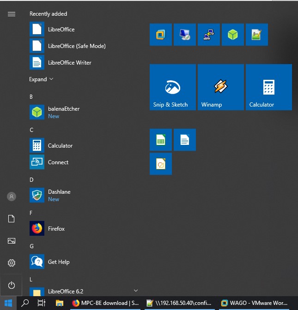Switch to Notepad++ \\192.168.50.40 taskbar window
This screenshot has width=298, height=310.
[180, 303]
